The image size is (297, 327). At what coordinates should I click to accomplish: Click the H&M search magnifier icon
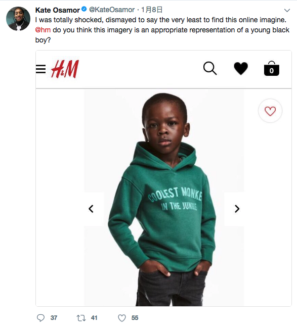(210, 68)
